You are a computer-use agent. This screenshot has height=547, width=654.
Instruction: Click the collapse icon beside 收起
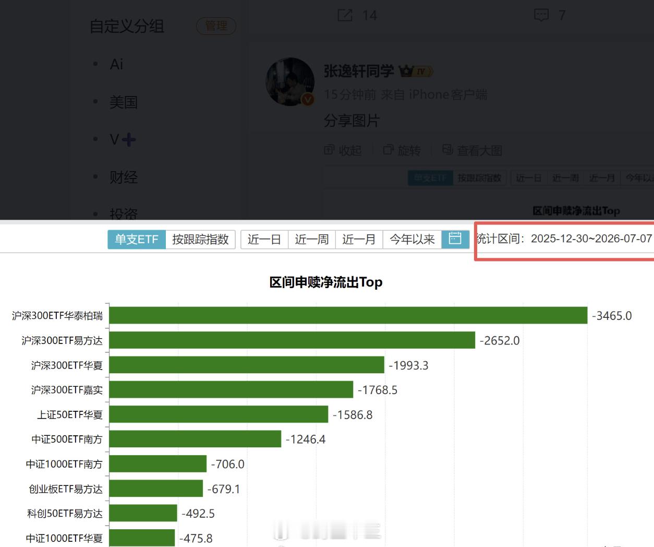329,150
